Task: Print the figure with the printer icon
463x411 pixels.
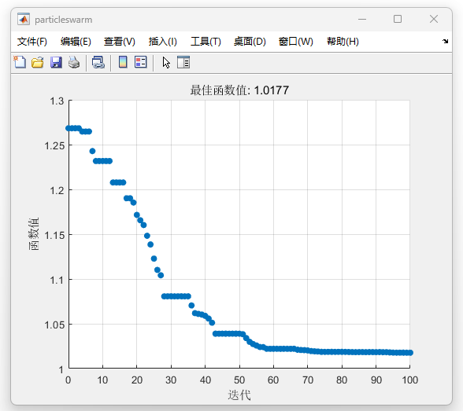Action: point(74,62)
